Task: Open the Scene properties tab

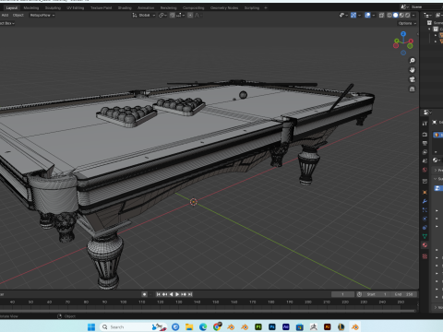Action: (x=425, y=160)
